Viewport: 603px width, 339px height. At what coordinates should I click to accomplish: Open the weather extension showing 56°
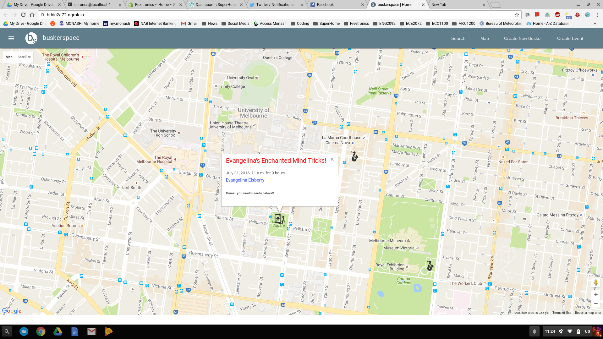coord(568,15)
